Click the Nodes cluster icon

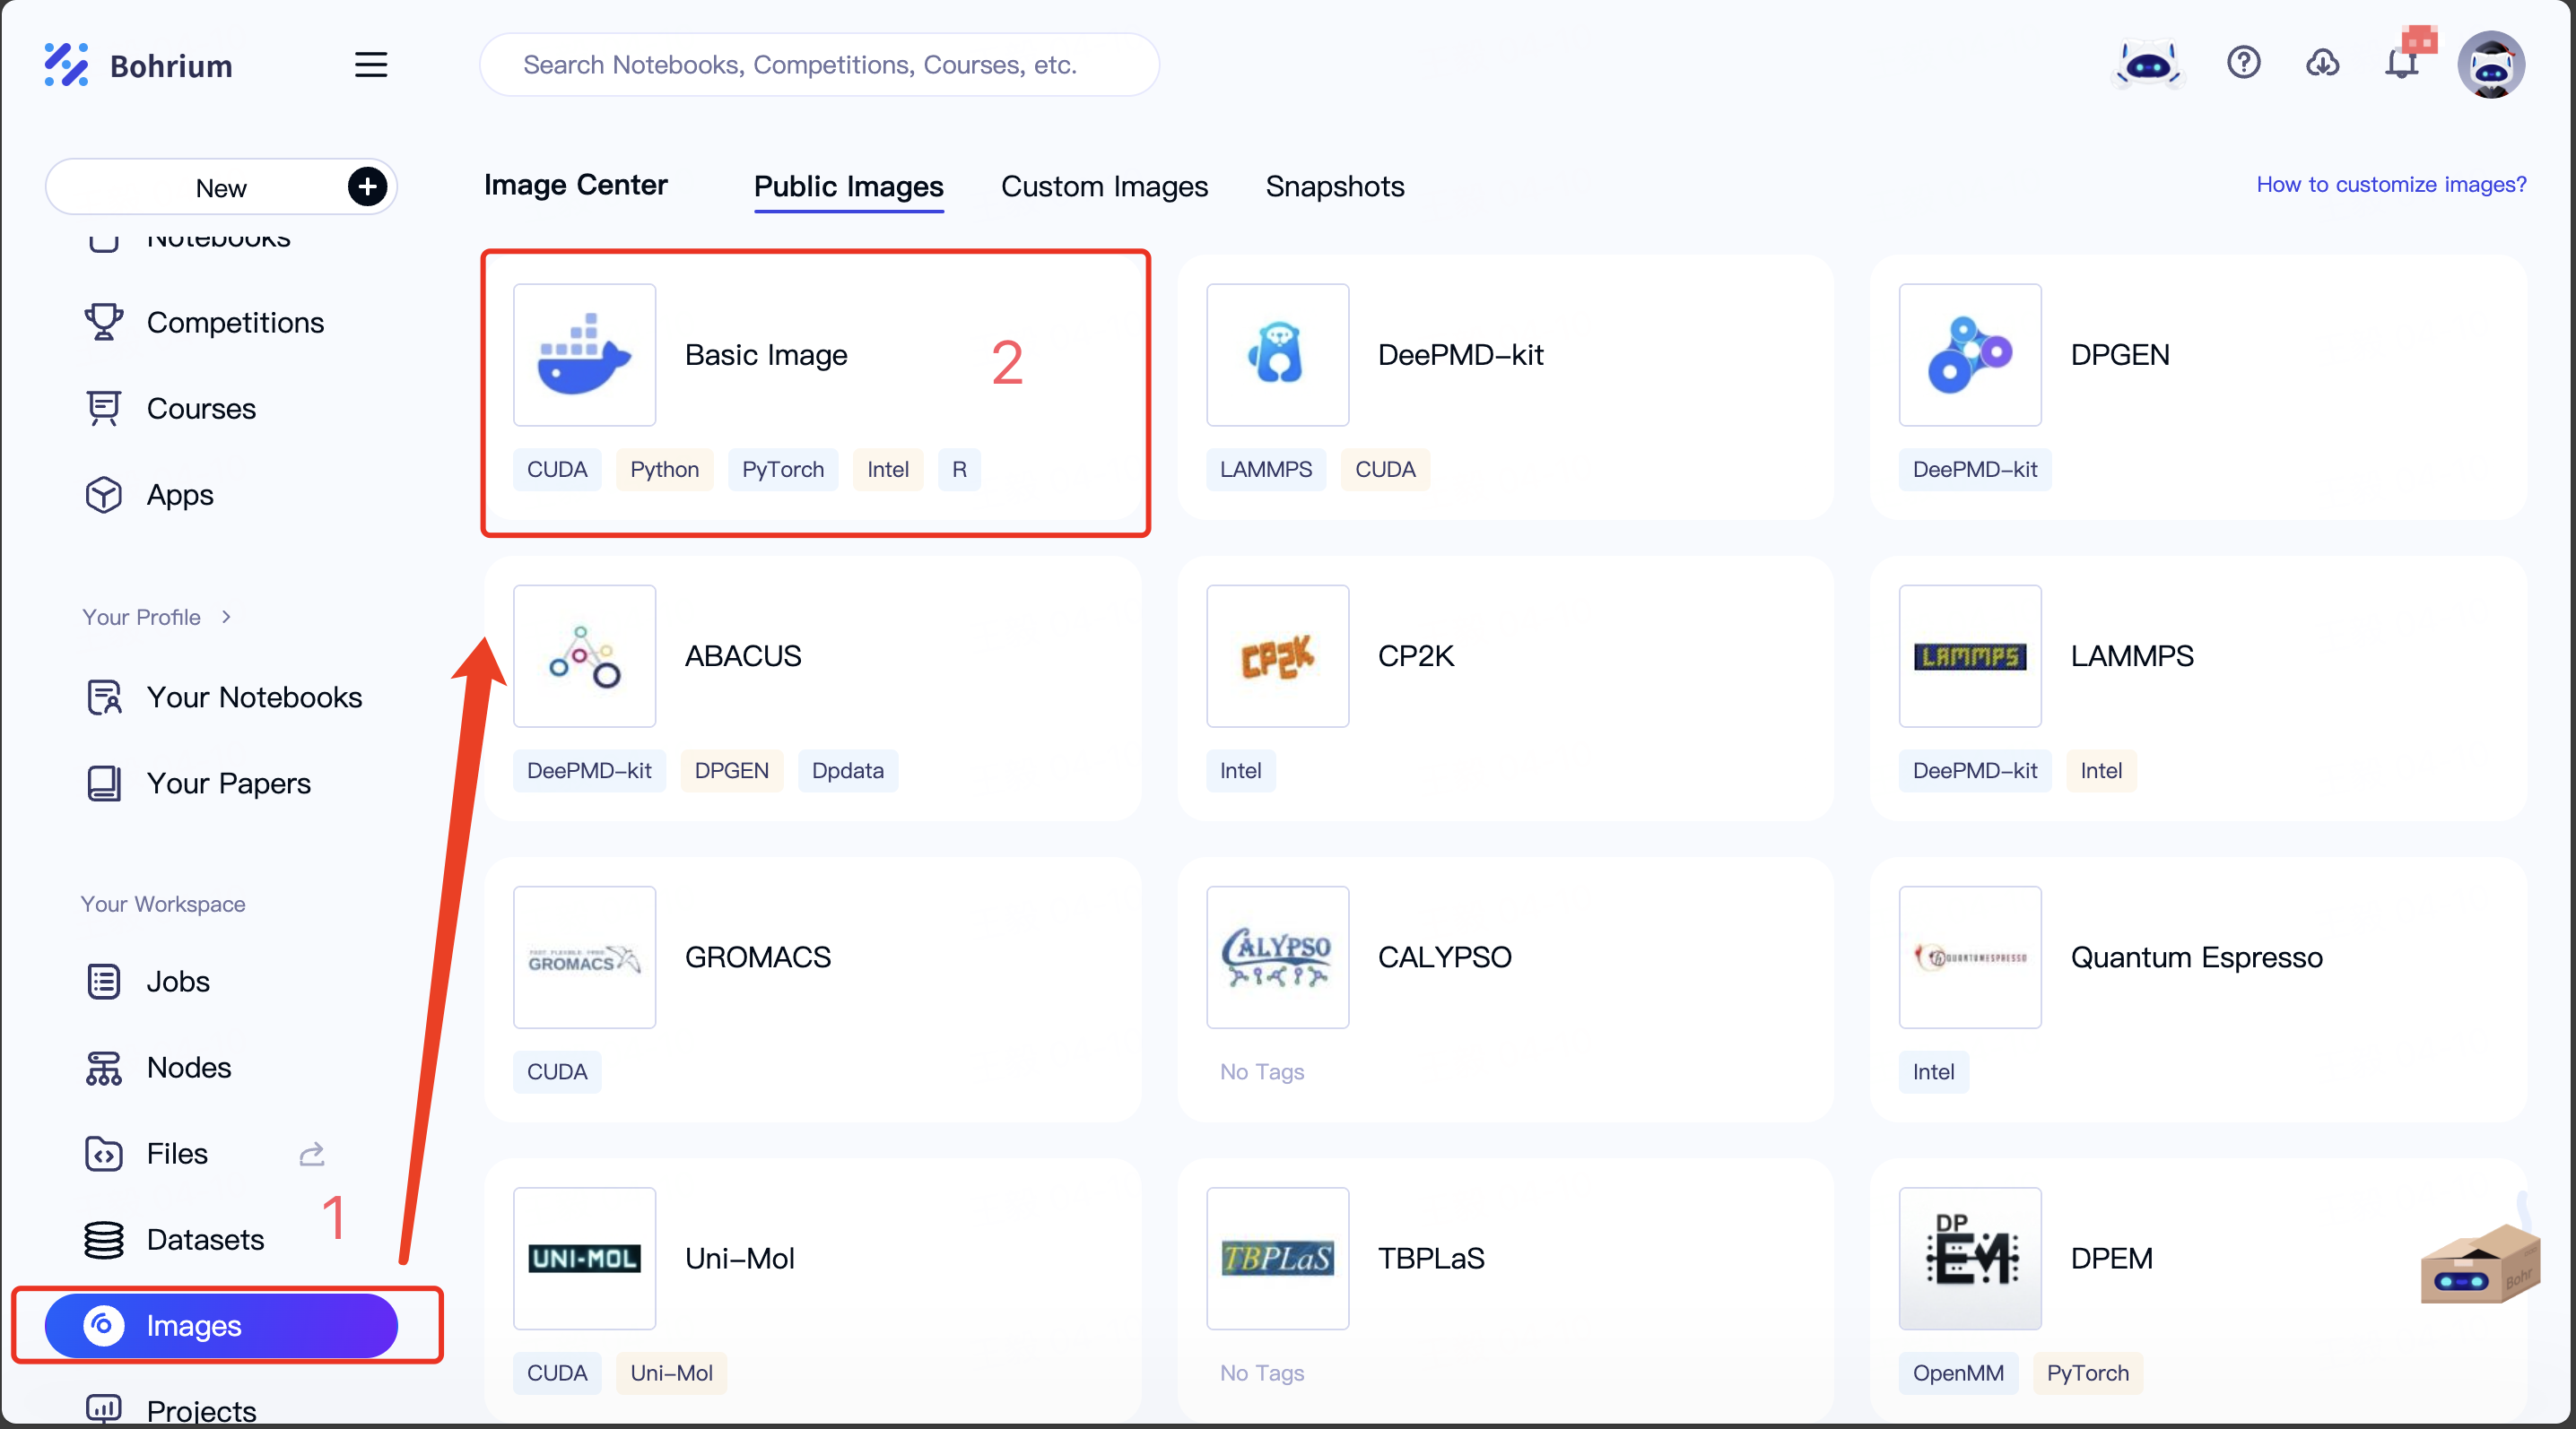(x=103, y=1067)
